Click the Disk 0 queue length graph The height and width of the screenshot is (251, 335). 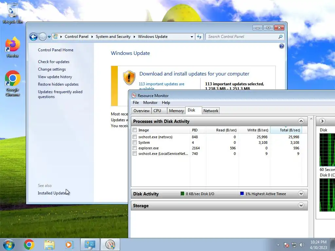pos(327,195)
